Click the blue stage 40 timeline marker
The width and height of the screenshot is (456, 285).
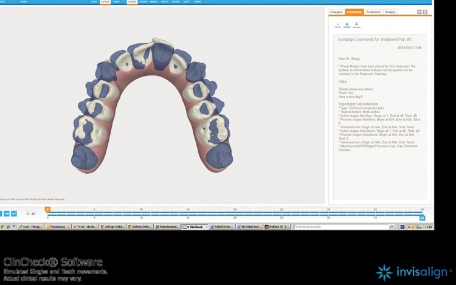click(423, 218)
